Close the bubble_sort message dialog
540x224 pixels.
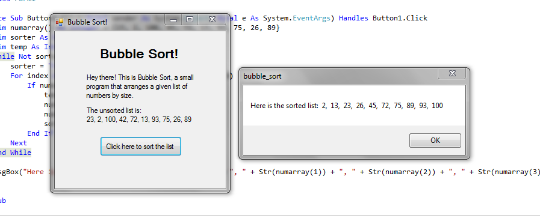point(452,73)
